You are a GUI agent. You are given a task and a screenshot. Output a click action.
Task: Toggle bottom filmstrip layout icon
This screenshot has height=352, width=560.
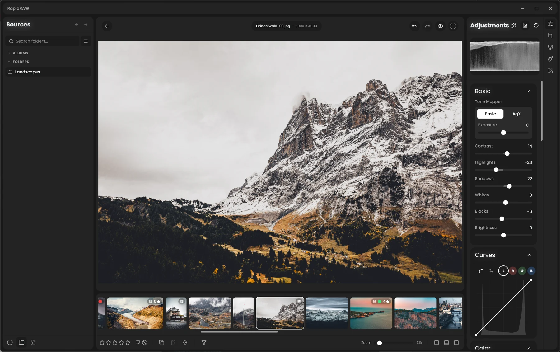(446, 343)
